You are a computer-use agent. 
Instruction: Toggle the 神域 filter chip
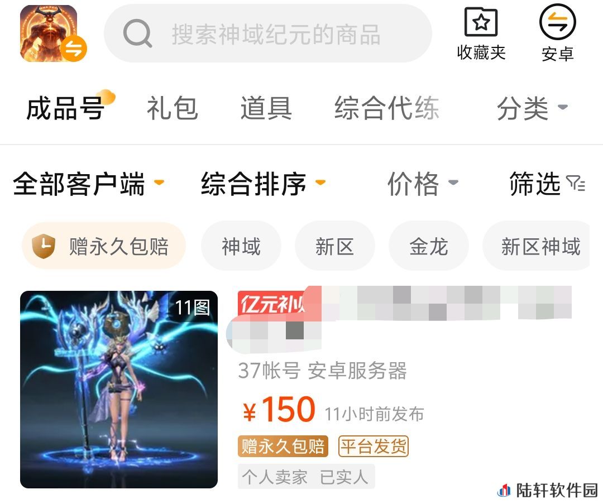[x=241, y=246]
